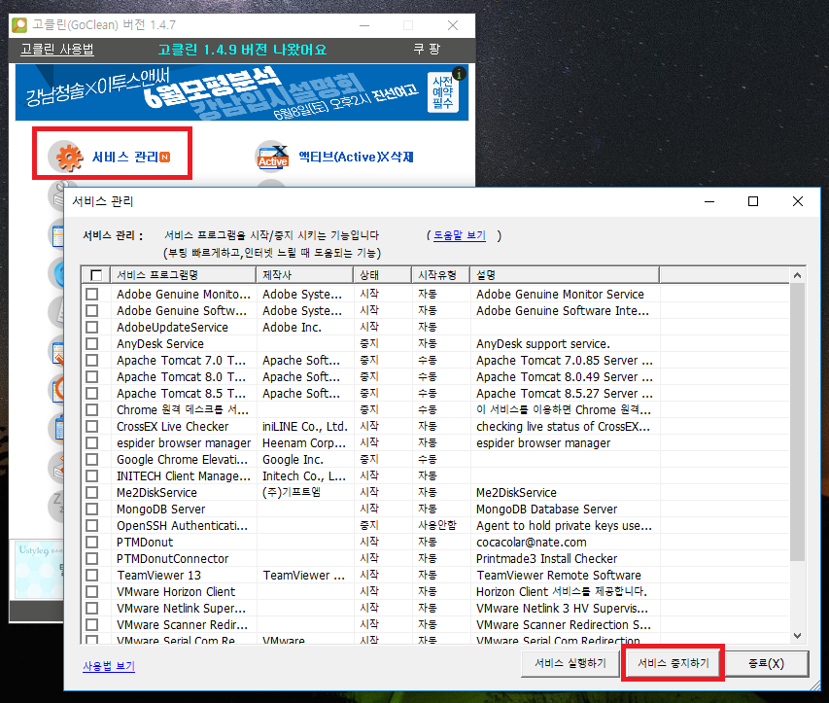Click the vertical scrollbar thumb in service list
The height and width of the screenshot is (703, 829).
click(x=797, y=422)
